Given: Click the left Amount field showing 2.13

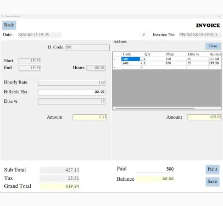Looking at the screenshot, I should tap(90, 117).
